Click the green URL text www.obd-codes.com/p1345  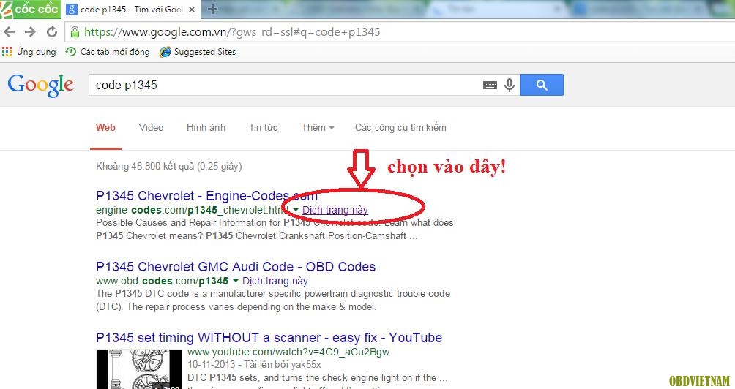point(163,282)
